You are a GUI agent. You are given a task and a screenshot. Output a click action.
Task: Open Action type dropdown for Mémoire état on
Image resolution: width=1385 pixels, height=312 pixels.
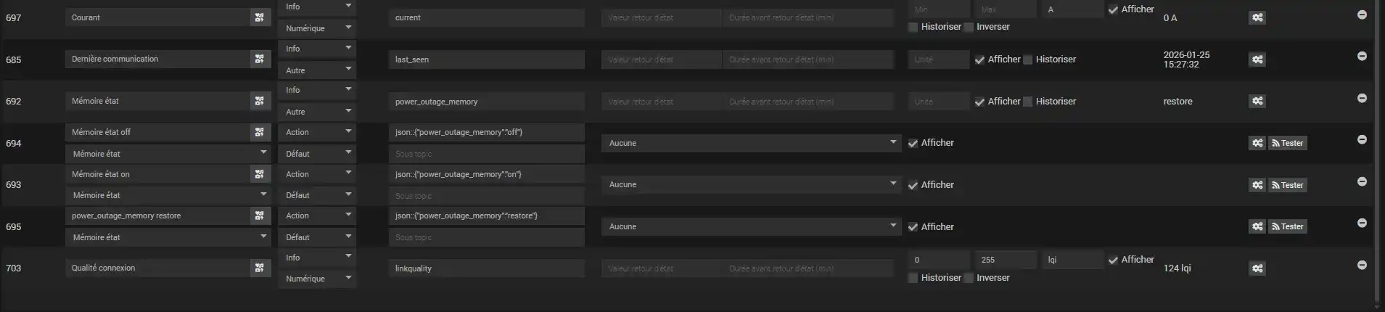(317, 174)
